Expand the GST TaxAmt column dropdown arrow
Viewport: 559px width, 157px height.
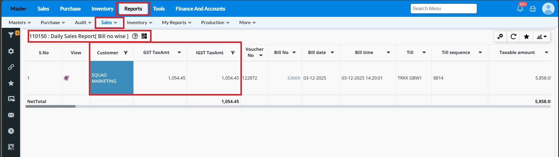pyautogui.click(x=179, y=53)
